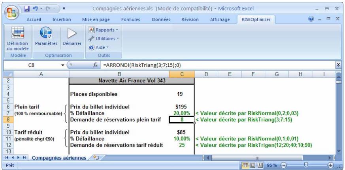This screenshot has height=170, width=345.
Task: Start optimization with Démarrer
Action: [x=72, y=36]
